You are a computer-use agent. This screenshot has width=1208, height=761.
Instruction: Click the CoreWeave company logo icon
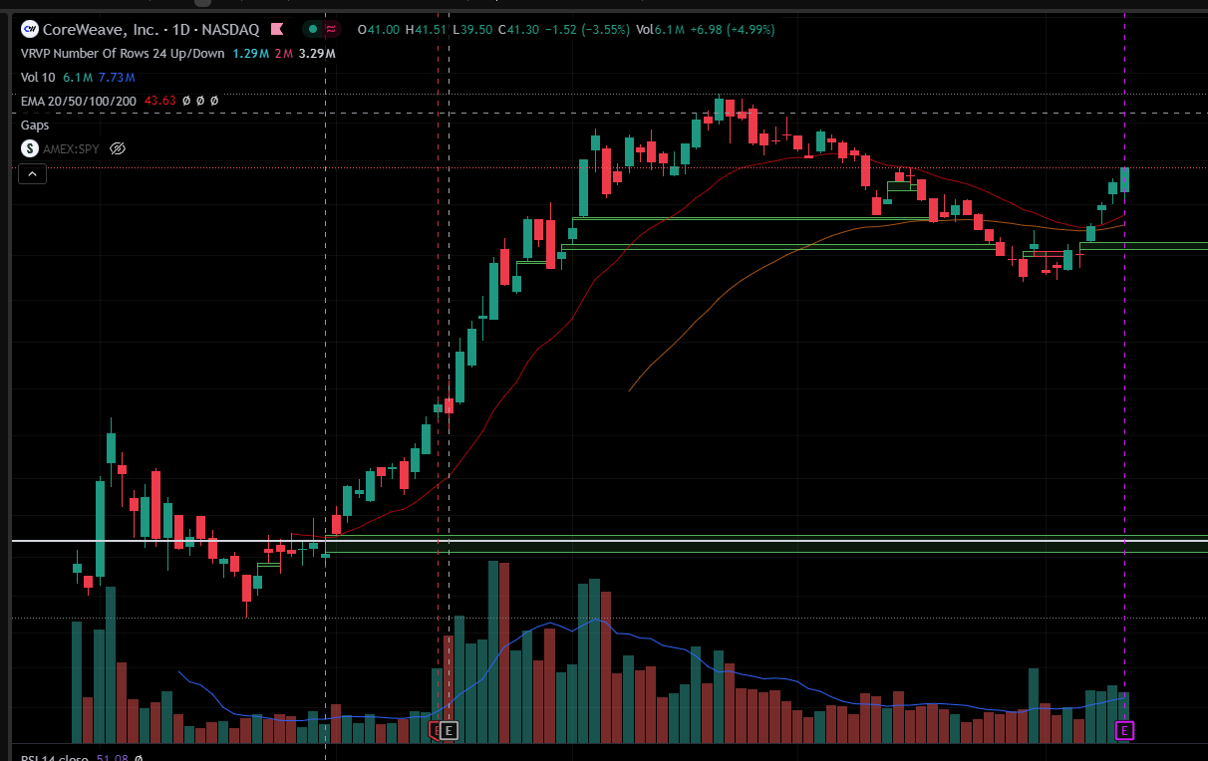(30, 30)
